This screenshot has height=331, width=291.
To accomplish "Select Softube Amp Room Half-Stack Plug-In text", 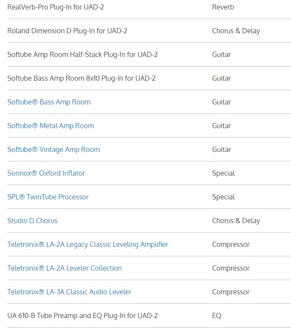I will click(x=82, y=55).
